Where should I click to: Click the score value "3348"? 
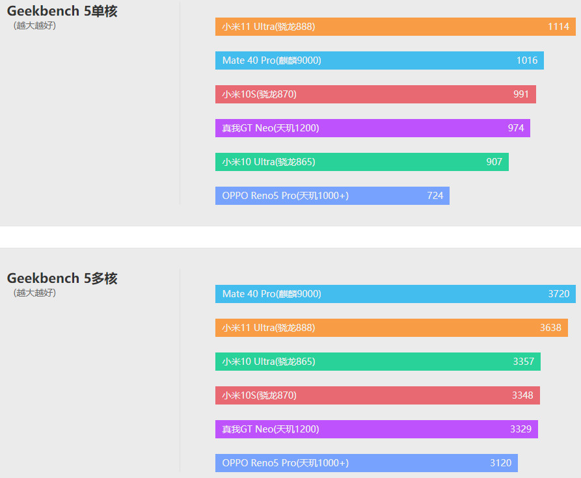coord(522,395)
